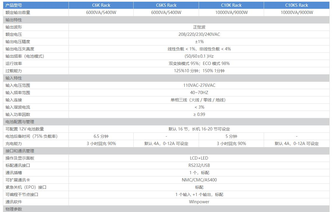332x212 pixels.
Task: Click the NMC/CMC/AS400 expansion card value
Action: [199, 180]
